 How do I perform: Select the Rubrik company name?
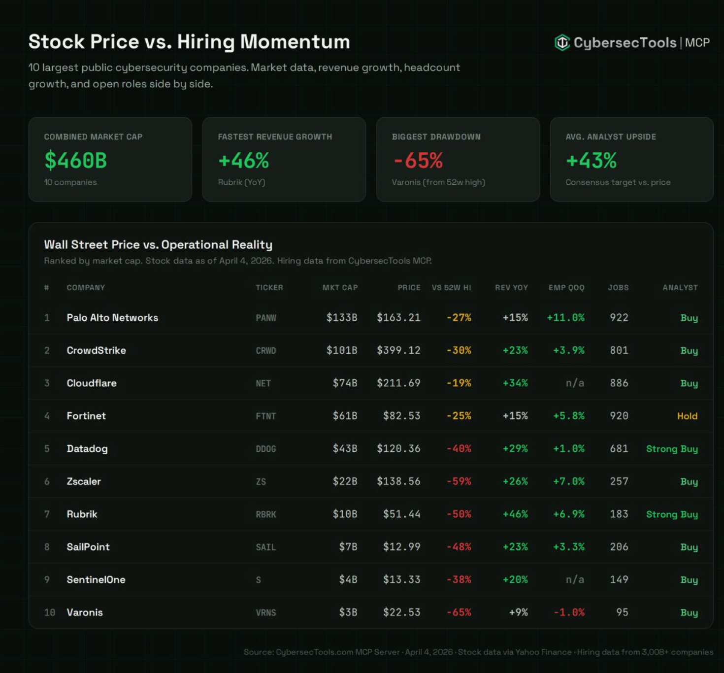tap(82, 514)
